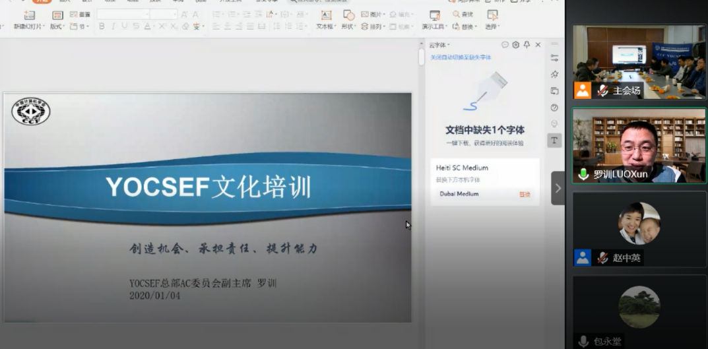Open the Shape Fill (填充) dropdown

click(x=401, y=15)
